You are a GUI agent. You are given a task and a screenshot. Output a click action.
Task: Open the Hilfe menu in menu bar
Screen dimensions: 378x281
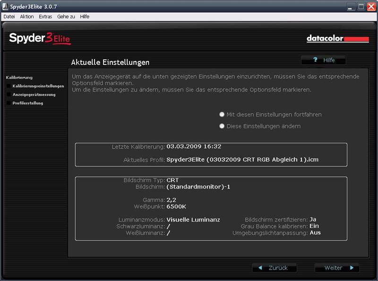[x=85, y=17]
